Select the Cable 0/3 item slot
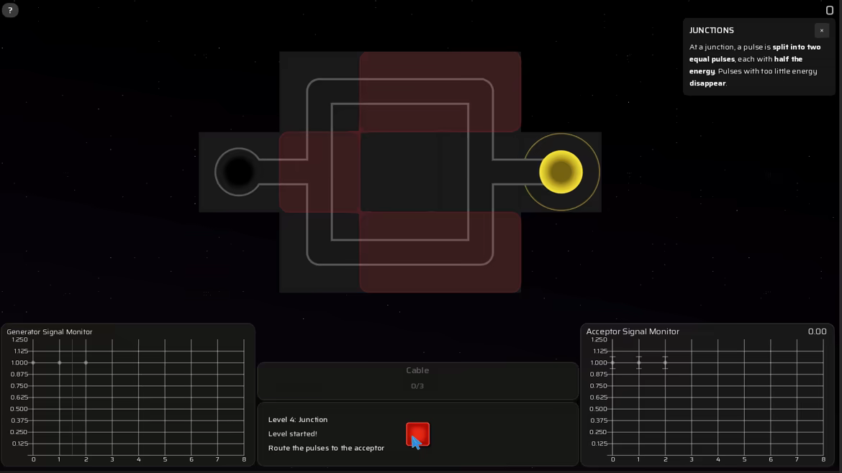The height and width of the screenshot is (473, 842). 418,381
